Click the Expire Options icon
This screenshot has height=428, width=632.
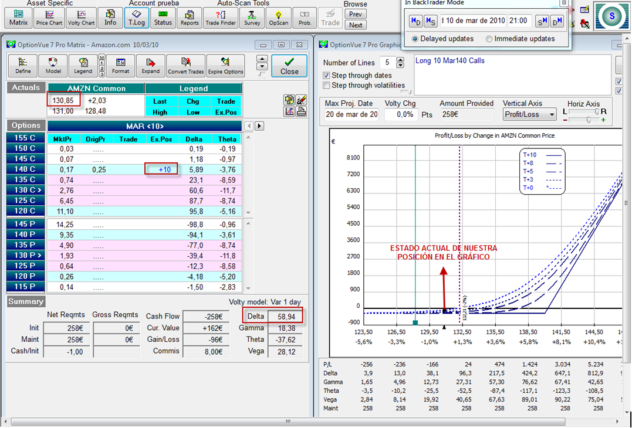225,66
